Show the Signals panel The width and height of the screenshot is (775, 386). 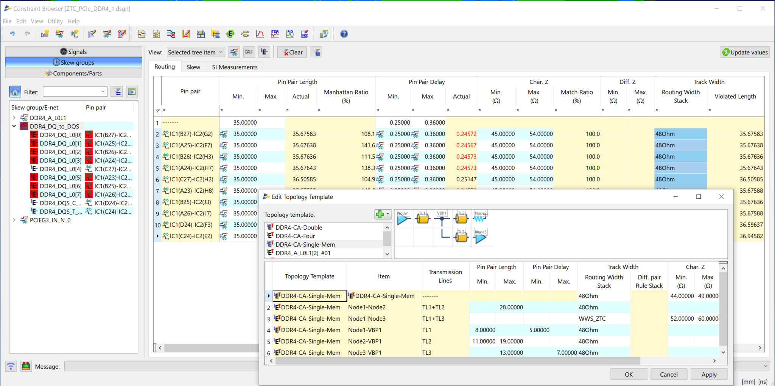click(73, 52)
